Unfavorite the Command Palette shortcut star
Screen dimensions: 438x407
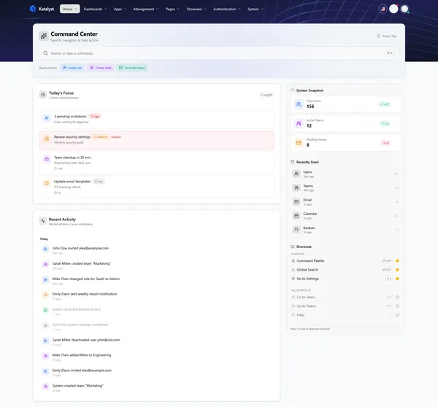397,260
